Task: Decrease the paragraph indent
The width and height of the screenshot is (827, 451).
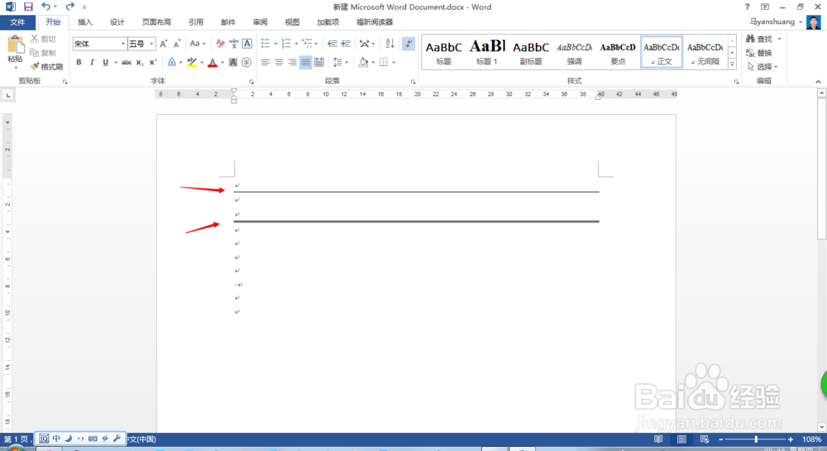Action: pyautogui.click(x=332, y=44)
